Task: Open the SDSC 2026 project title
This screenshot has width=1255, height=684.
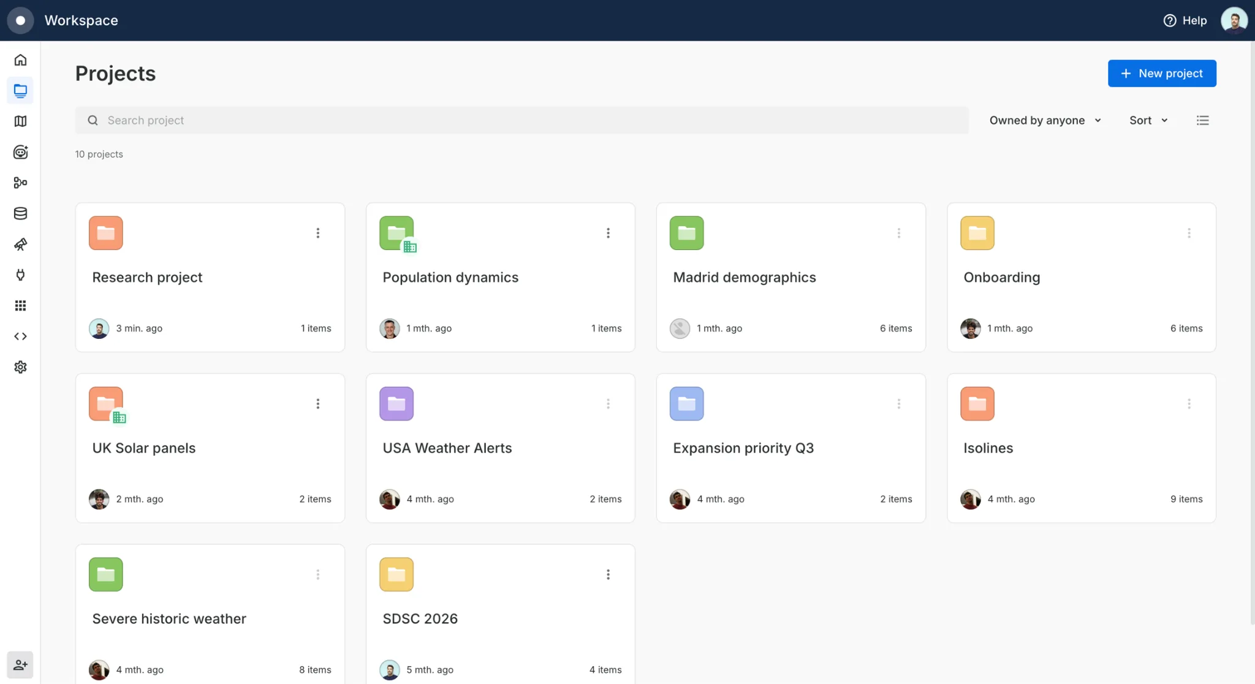Action: [420, 618]
